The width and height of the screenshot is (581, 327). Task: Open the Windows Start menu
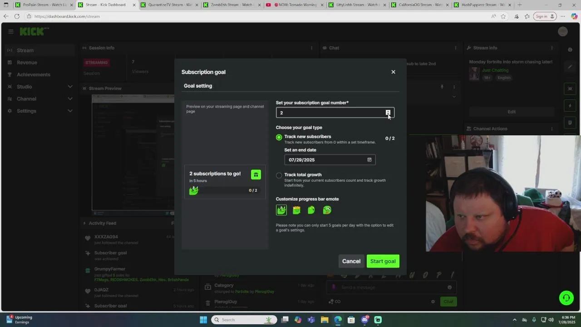(x=203, y=320)
